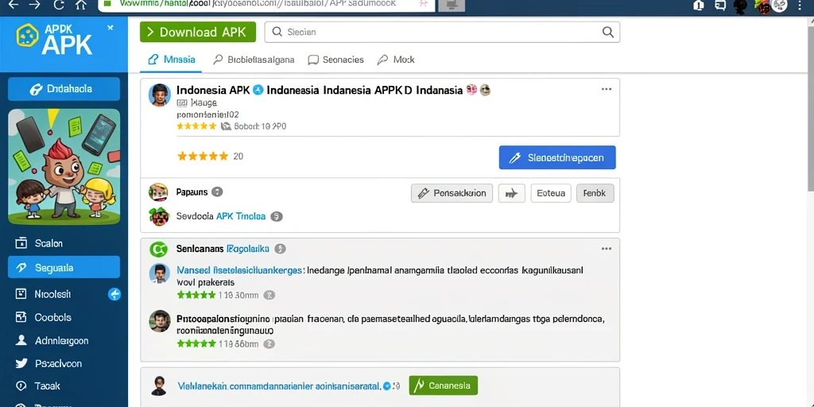Open the Mnasia tab
The image size is (814, 407).
pyautogui.click(x=172, y=60)
